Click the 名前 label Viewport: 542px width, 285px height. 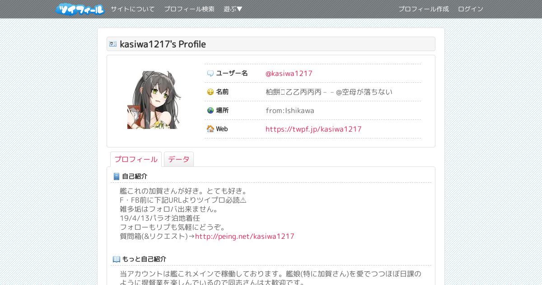click(x=222, y=92)
